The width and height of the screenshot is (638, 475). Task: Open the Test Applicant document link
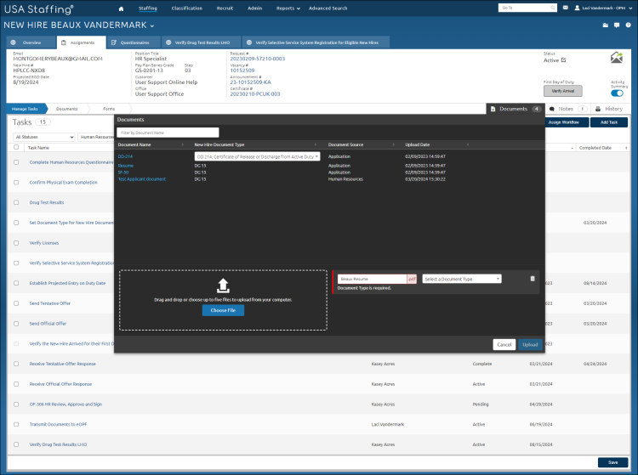tap(142, 179)
